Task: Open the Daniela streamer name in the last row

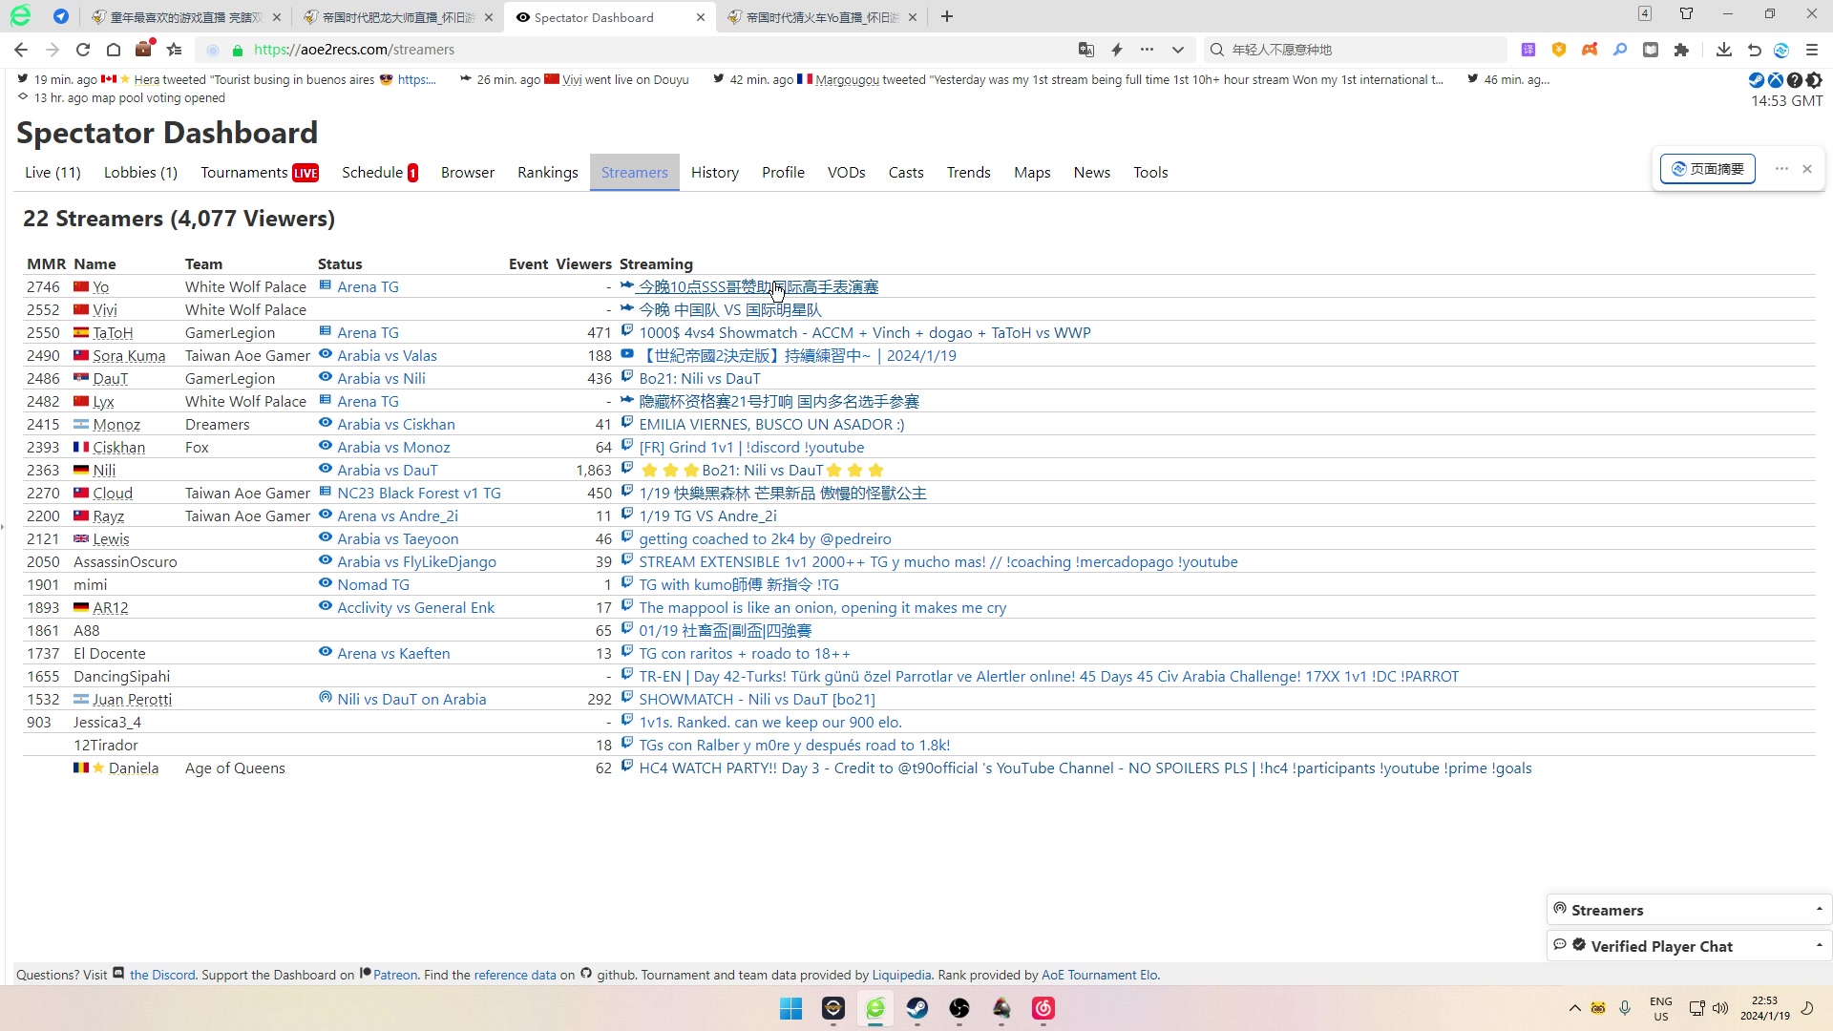Action: [134, 768]
